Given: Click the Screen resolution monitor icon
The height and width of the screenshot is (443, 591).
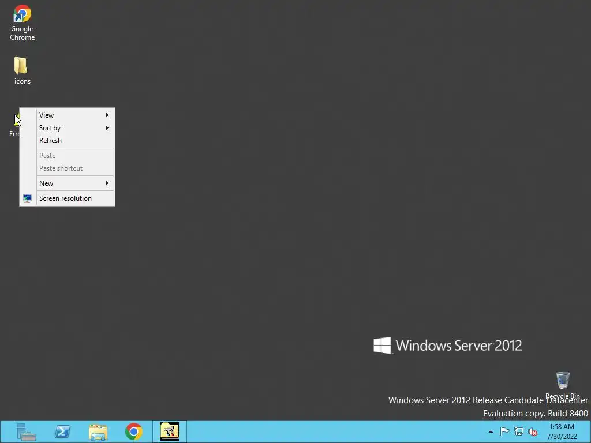Looking at the screenshot, I should click(27, 198).
